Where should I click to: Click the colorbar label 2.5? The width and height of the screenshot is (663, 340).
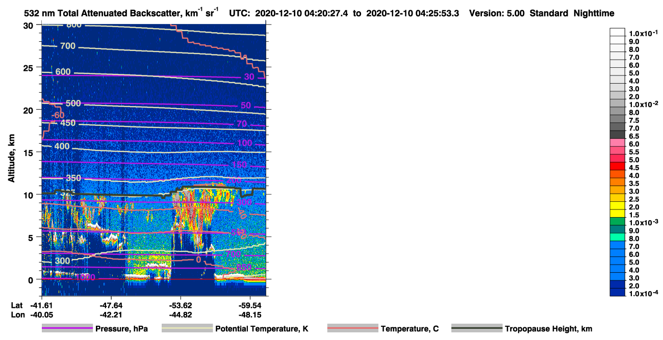pyautogui.click(x=634, y=199)
